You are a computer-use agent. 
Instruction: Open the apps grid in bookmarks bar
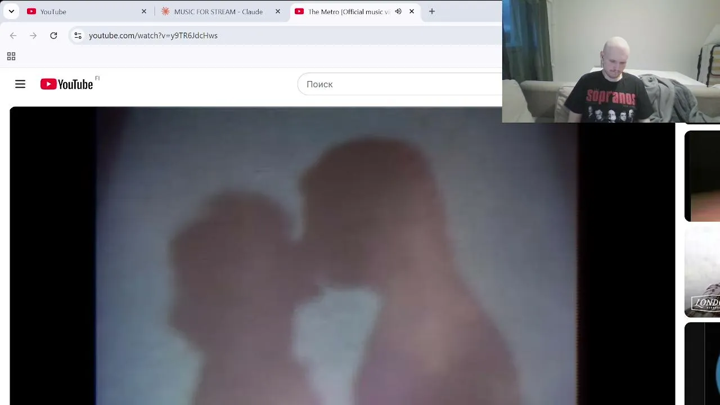(11, 56)
